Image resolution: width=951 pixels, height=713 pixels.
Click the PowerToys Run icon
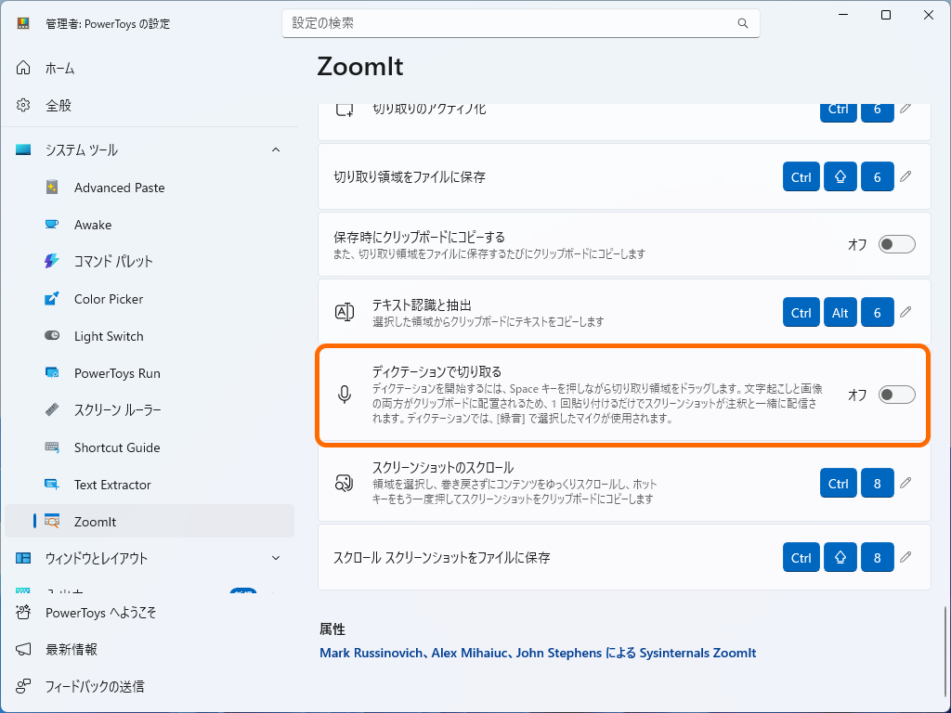pyautogui.click(x=52, y=373)
